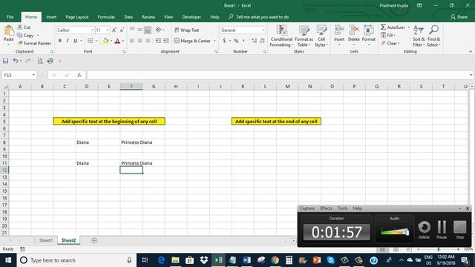Click the Increase Indent icon
475x267 pixels.
(x=166, y=41)
